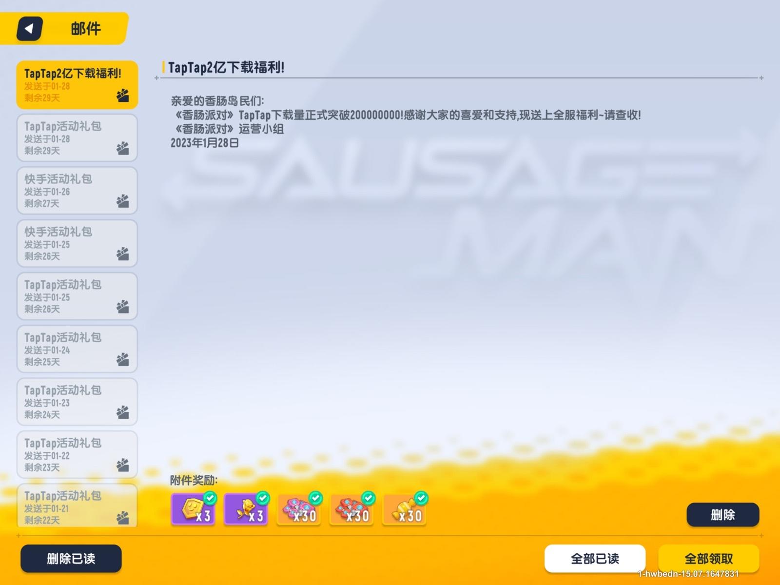This screenshot has height=585, width=780.
Task: Click gift icon on TapTap活动礼包 01-21 mail
Action: pyautogui.click(x=123, y=518)
